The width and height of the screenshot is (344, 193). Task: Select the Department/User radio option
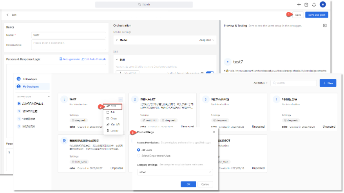coord(139,155)
